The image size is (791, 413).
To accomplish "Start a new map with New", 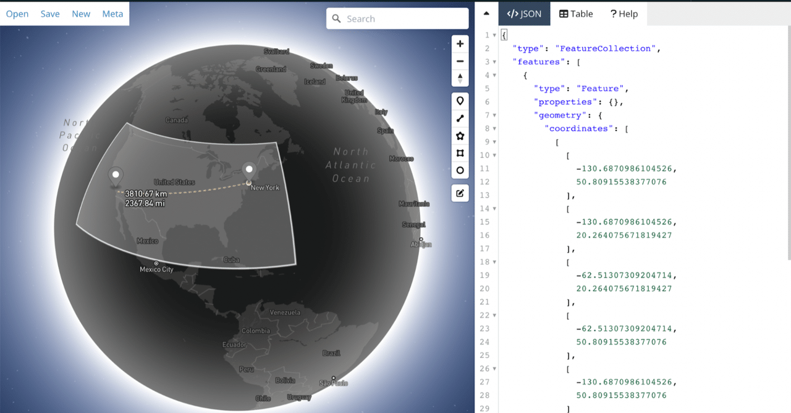I will click(x=81, y=13).
